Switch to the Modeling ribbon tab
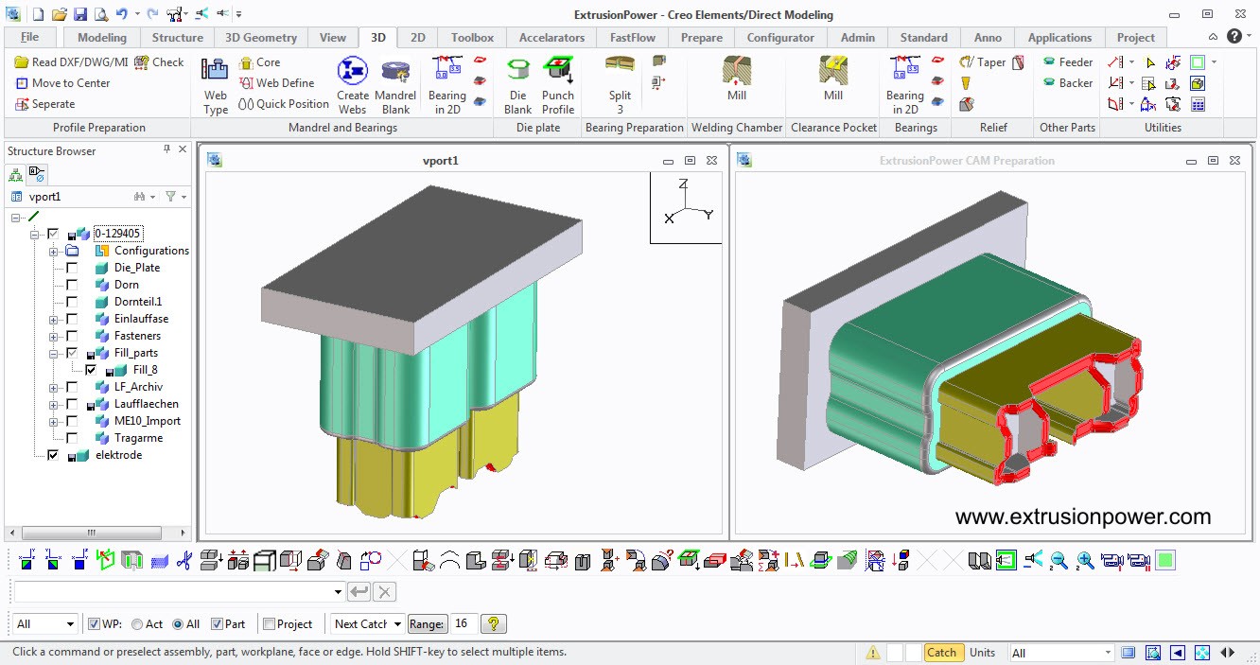Screen dimensions: 1260x665 [x=102, y=38]
